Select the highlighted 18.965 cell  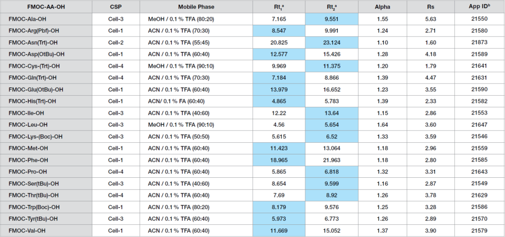pyautogui.click(x=279, y=160)
